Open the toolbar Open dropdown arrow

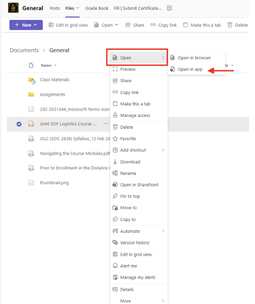(x=116, y=25)
